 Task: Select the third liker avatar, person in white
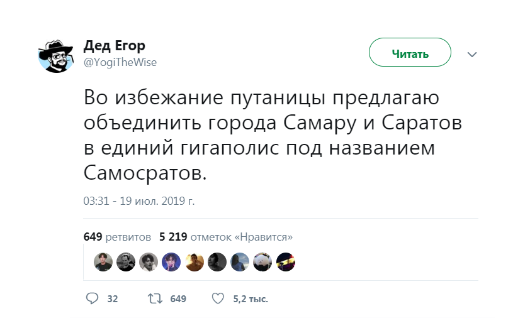(149, 261)
